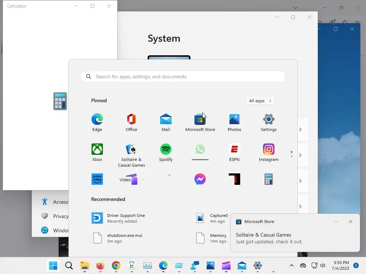The width and height of the screenshot is (366, 274).
Task: Open taskbar Search magnifier
Action: (69, 265)
